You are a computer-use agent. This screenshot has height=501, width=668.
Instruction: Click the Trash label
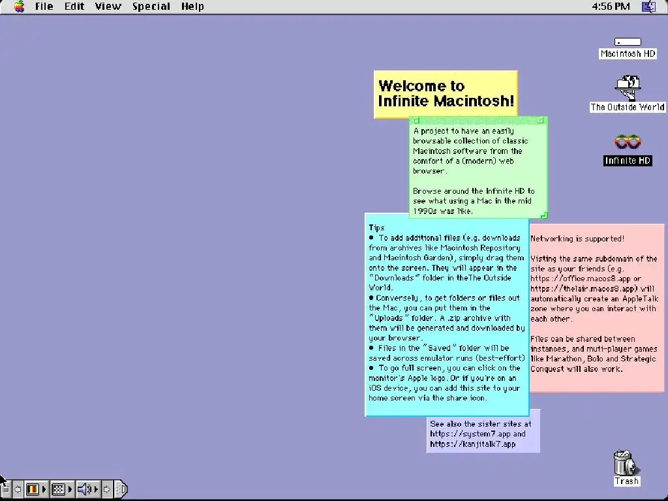[627, 481]
